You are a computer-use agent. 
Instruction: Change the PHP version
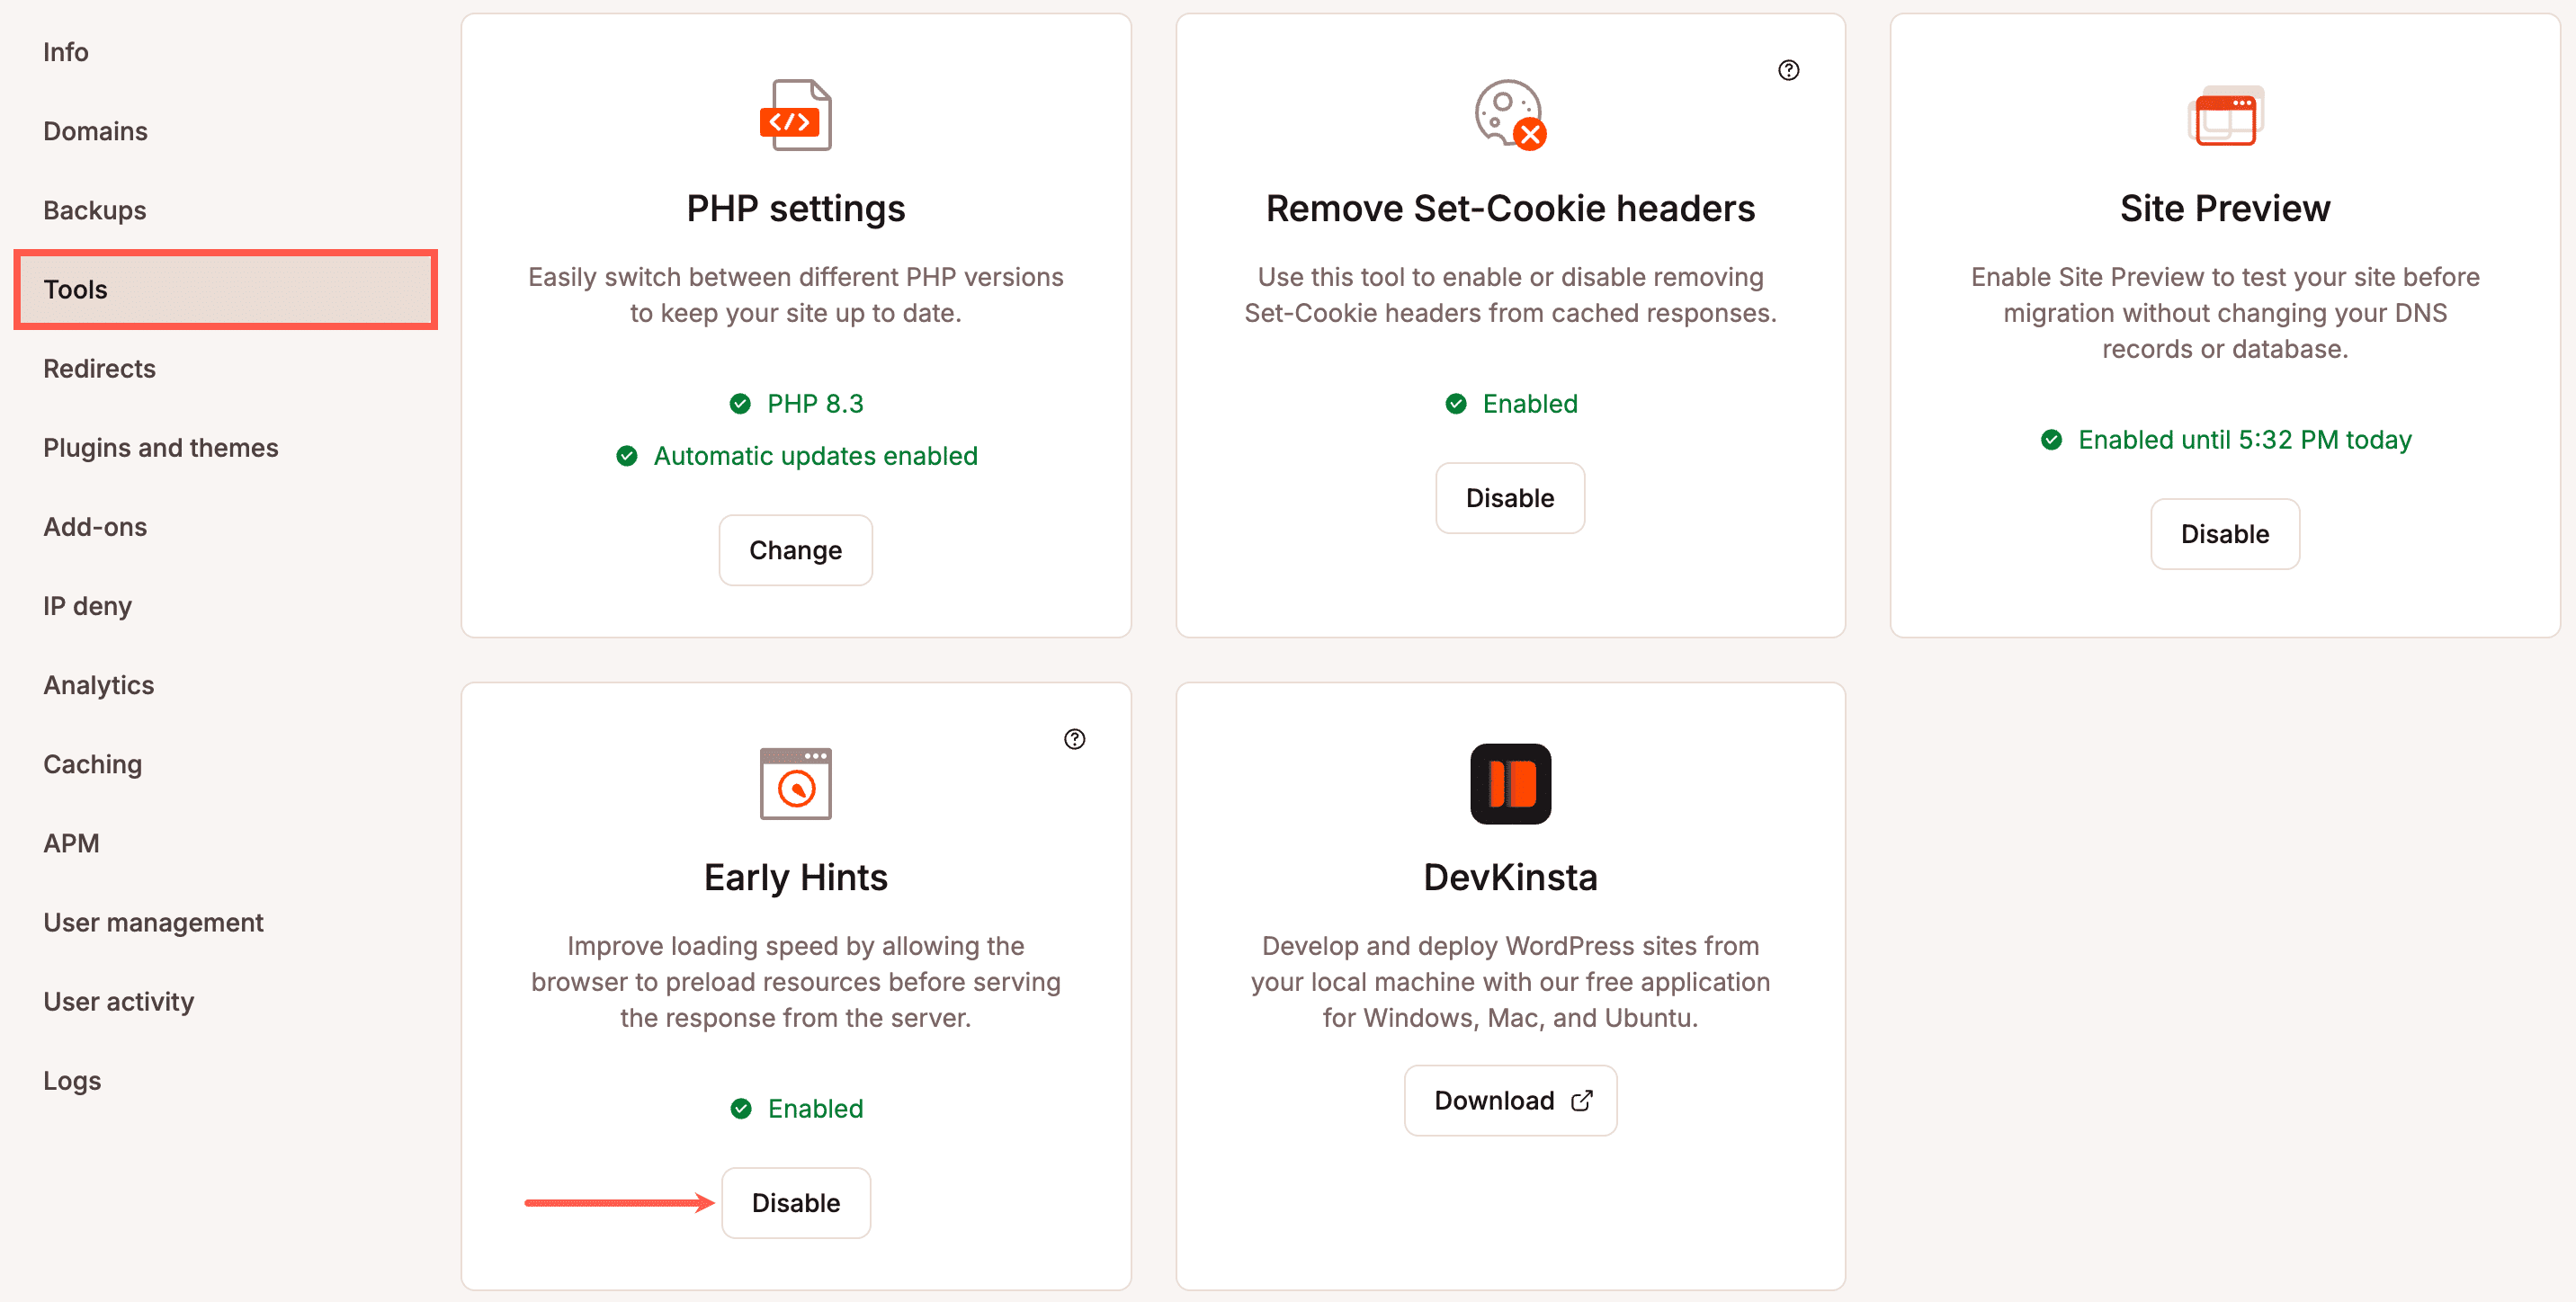pos(795,550)
